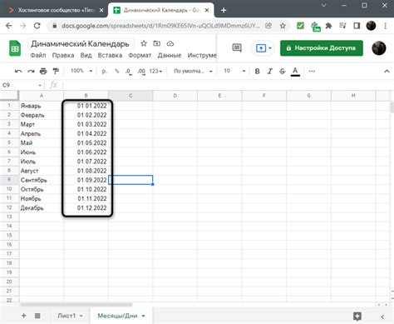Open the Правка menu

click(x=63, y=55)
